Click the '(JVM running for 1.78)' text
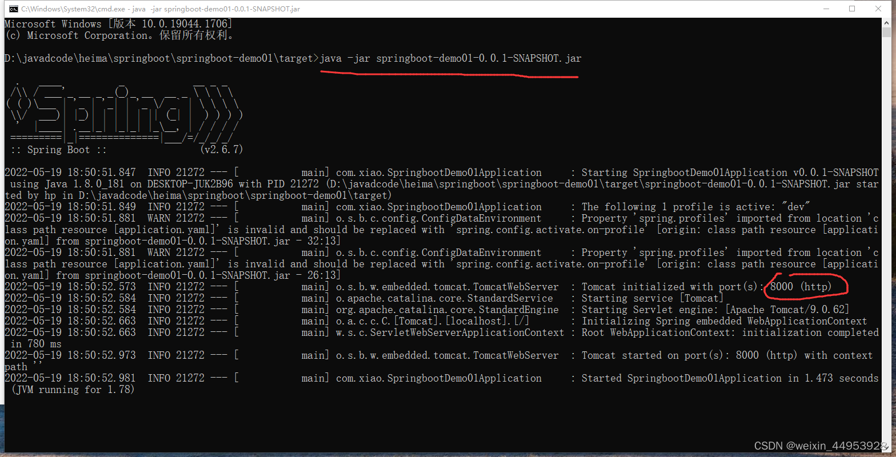The image size is (896, 457). tap(73, 390)
